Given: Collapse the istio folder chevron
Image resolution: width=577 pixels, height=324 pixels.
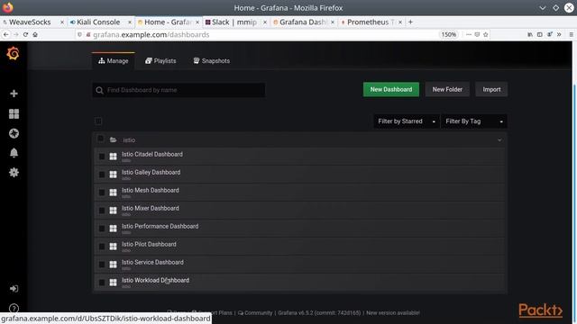Looking at the screenshot, I should (x=499, y=140).
